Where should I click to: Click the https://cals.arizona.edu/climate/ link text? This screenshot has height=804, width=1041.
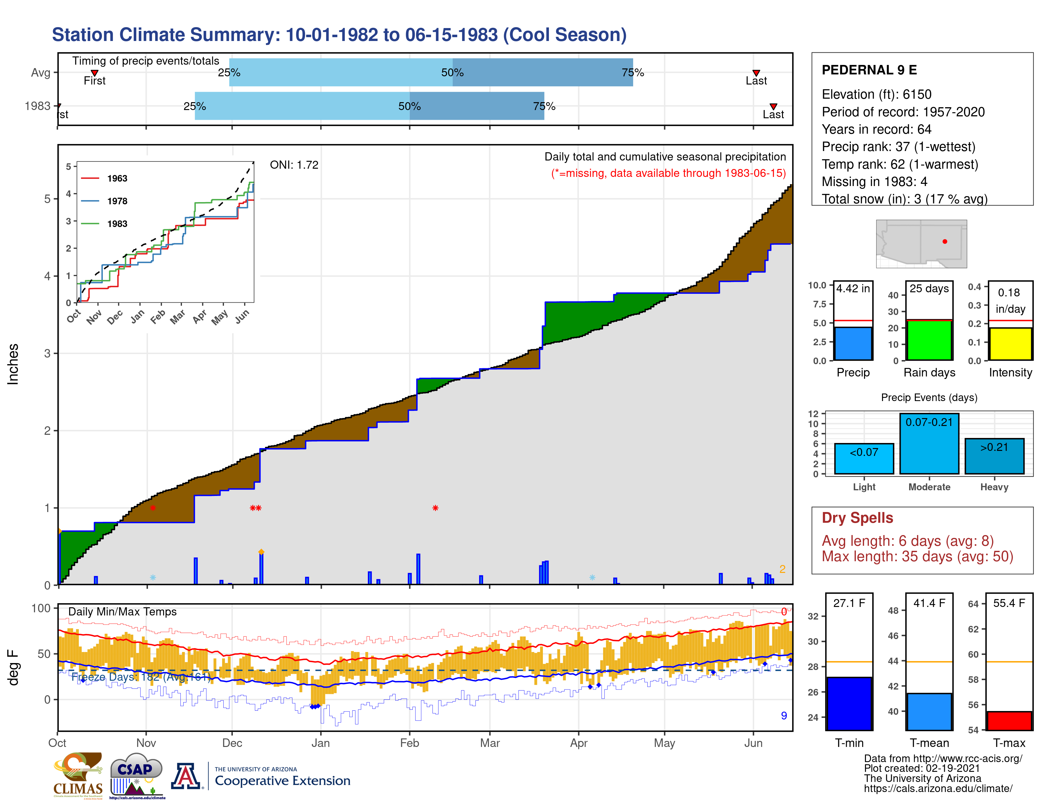pyautogui.click(x=938, y=788)
